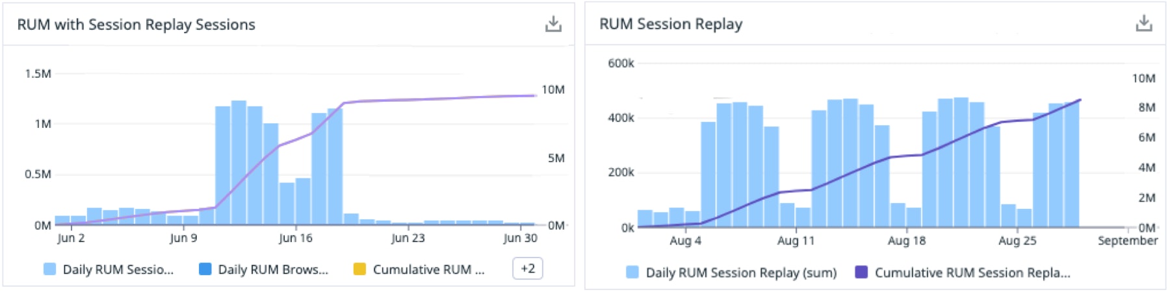
Task: Toggle the yellow Cumulative RUM legend swatch
Action: (359, 269)
